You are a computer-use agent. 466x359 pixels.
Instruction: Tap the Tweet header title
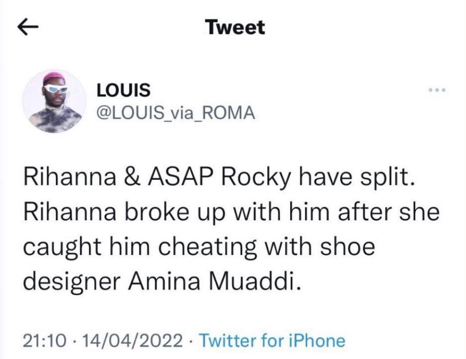pos(234,27)
